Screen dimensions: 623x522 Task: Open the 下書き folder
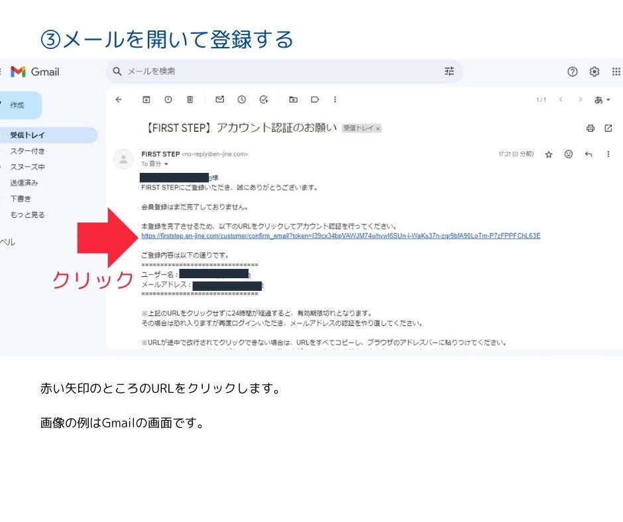pyautogui.click(x=21, y=199)
